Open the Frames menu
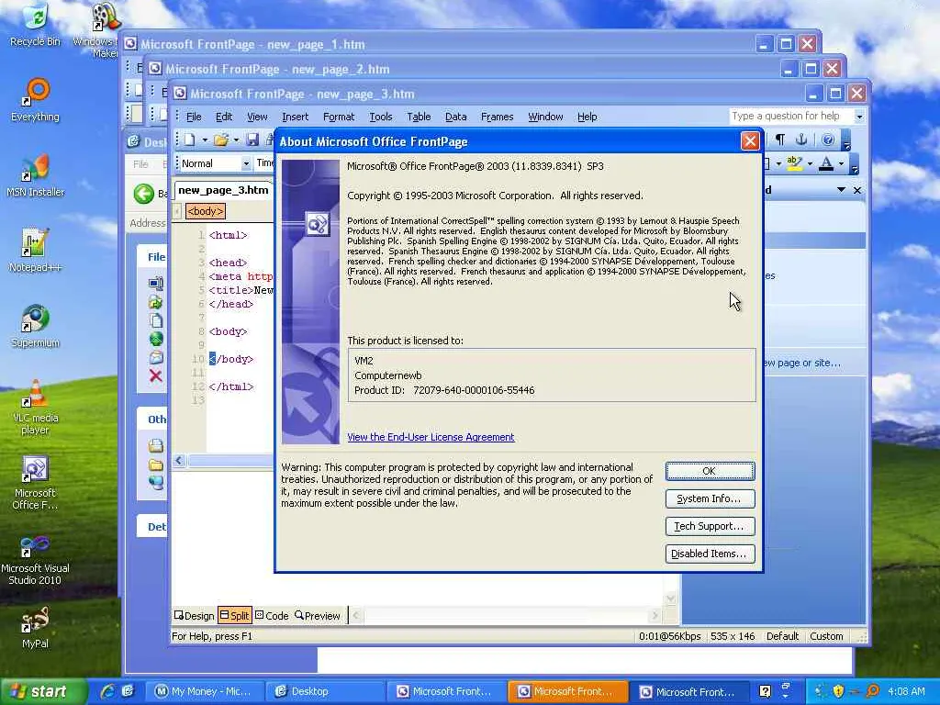Screen dimensions: 940x705 coord(497,117)
